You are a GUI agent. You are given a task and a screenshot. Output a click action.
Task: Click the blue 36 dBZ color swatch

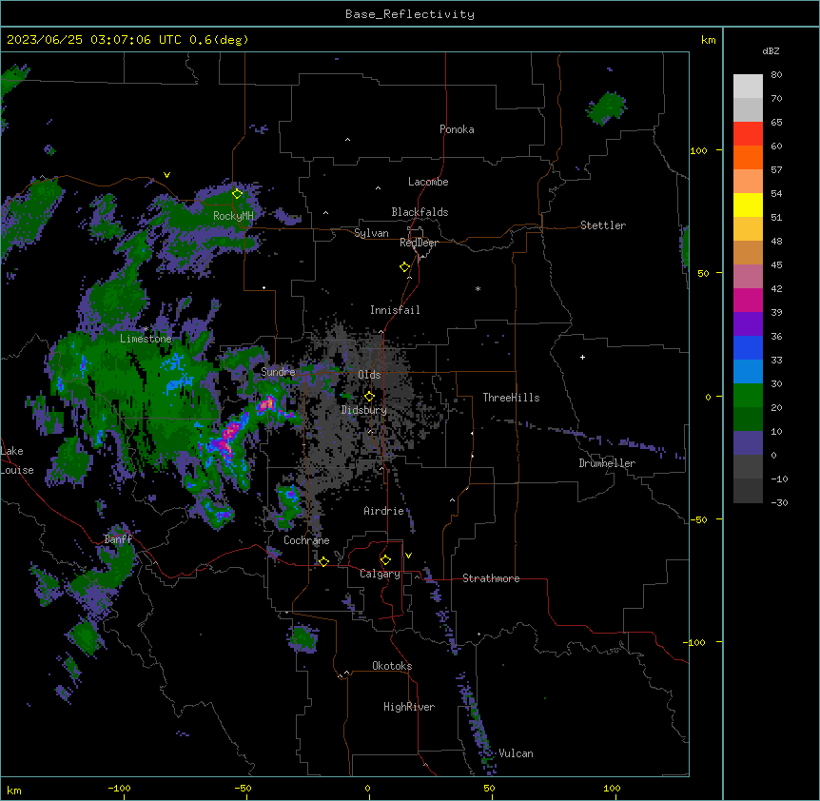748,347
